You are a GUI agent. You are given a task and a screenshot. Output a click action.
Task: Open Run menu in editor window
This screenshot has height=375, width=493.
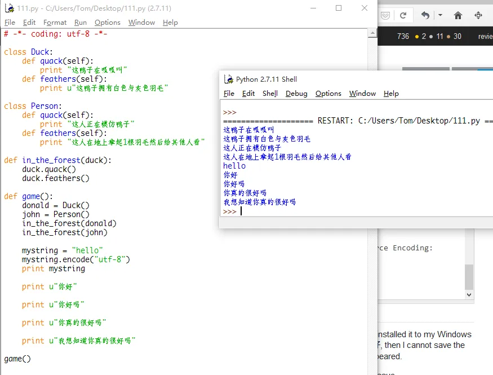[x=81, y=23]
